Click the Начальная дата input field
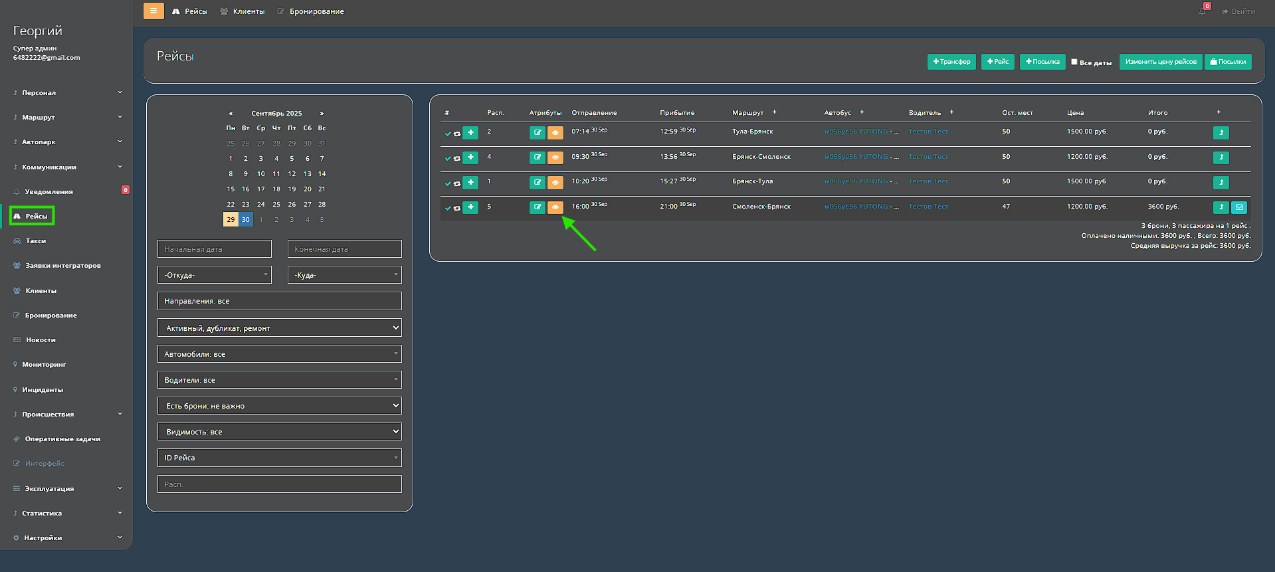1275x572 pixels. tap(215, 249)
